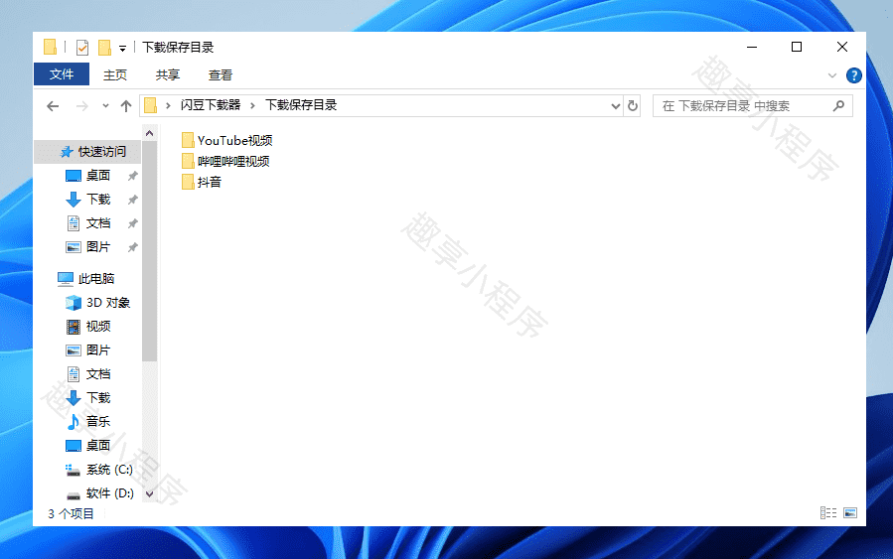Expand the address bar history dropdown
The height and width of the screenshot is (559, 893).
(x=616, y=106)
